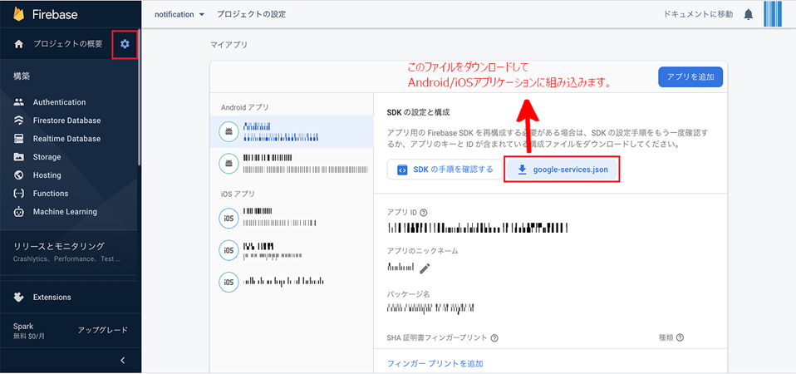Viewport: 796px width, 374px height.
Task: Download google-services.json file
Action: point(562,170)
